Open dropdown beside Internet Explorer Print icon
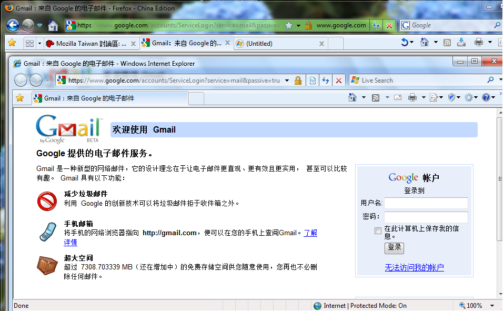The image size is (504, 311). [x=424, y=97]
